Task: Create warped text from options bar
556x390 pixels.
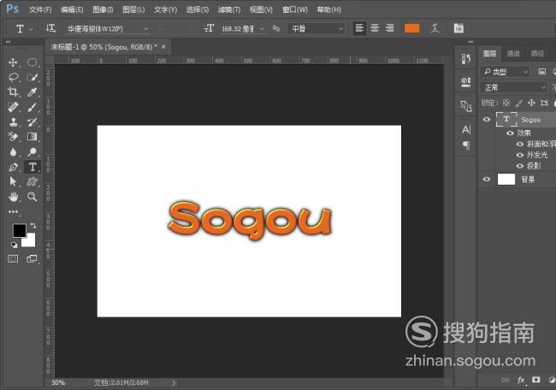Action: click(x=435, y=28)
